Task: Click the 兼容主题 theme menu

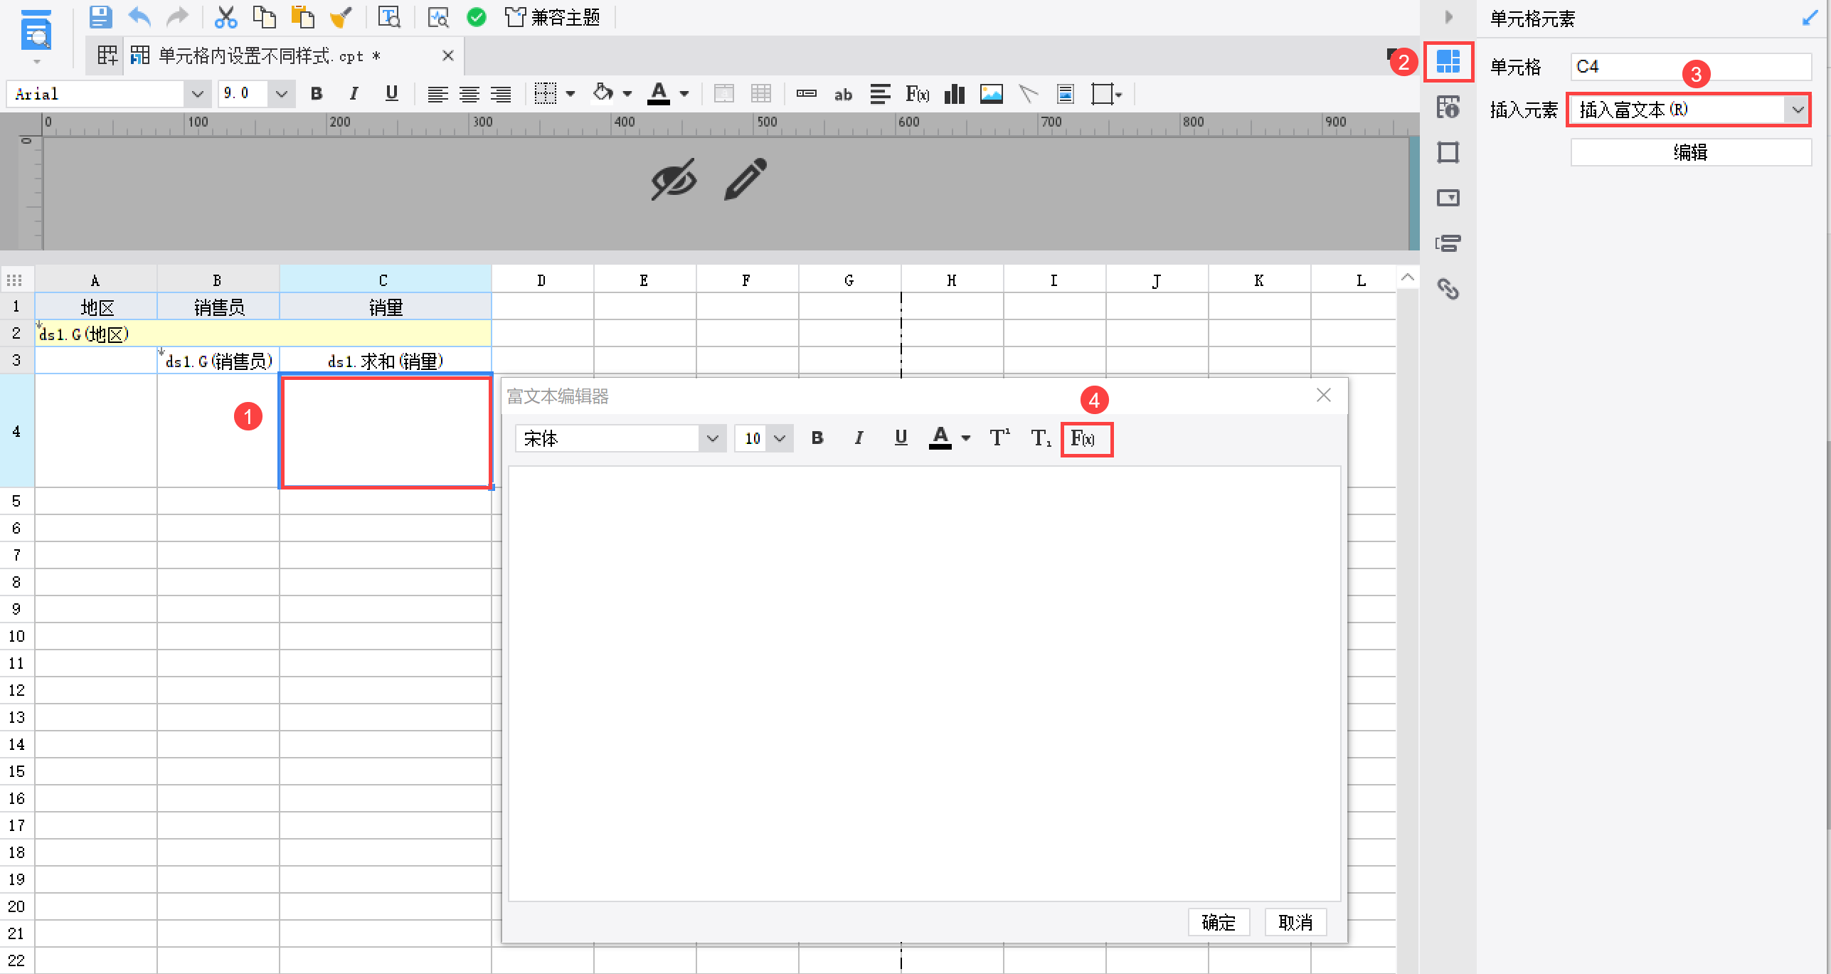Action: (x=553, y=17)
